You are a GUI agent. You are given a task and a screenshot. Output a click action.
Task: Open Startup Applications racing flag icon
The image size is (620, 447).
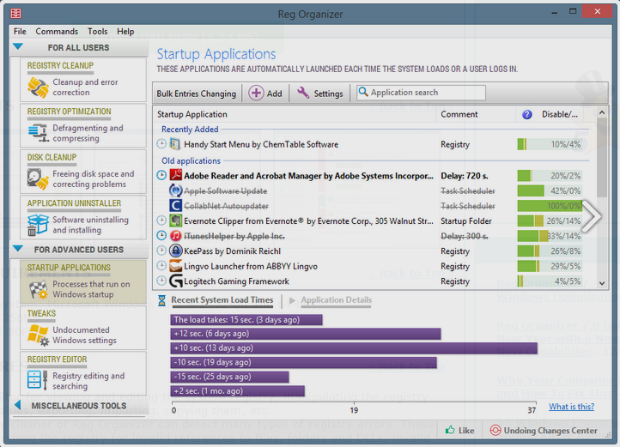38,289
